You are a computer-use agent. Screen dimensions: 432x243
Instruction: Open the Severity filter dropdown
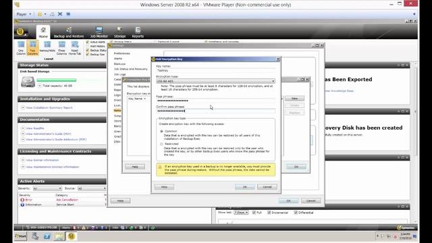click(47, 188)
